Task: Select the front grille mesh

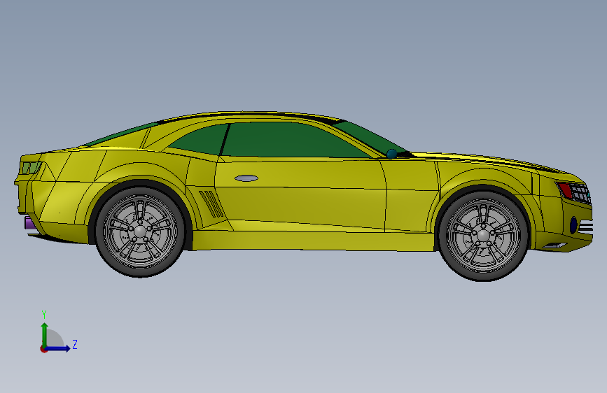Action: pos(582,194)
